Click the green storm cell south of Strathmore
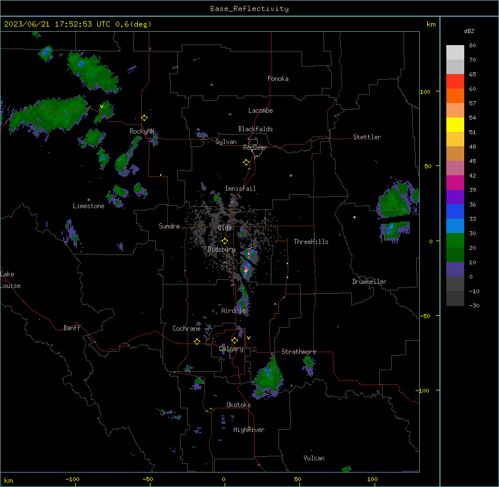The height and width of the screenshot is (487, 499). click(268, 378)
